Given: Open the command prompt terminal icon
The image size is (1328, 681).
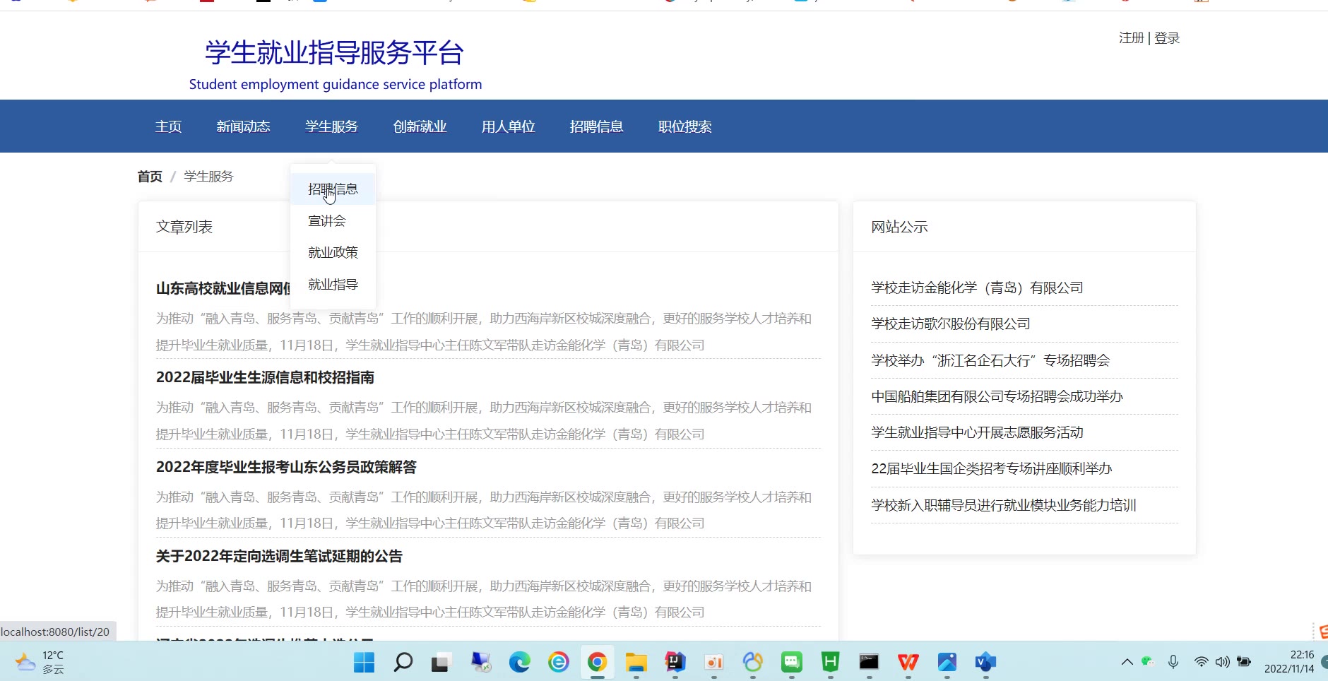Looking at the screenshot, I should (869, 662).
